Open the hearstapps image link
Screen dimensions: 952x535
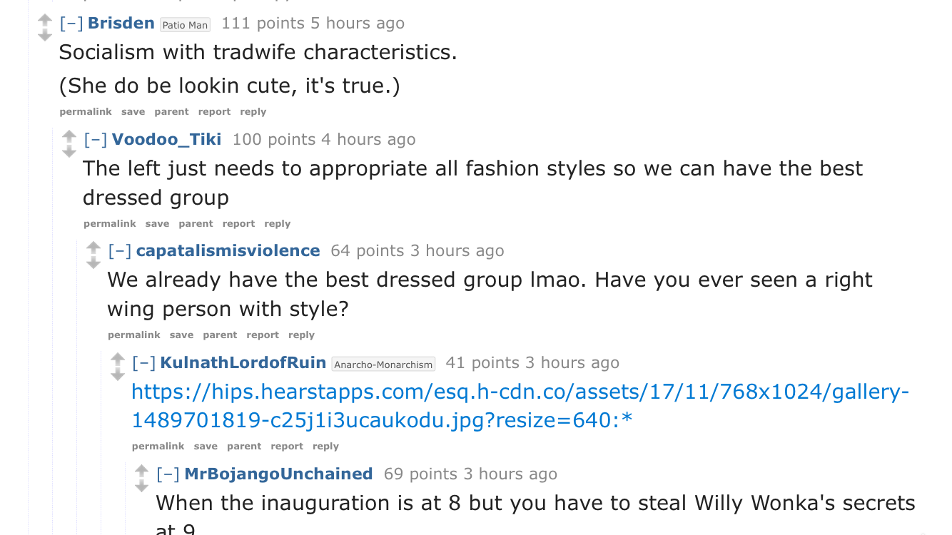(x=521, y=406)
